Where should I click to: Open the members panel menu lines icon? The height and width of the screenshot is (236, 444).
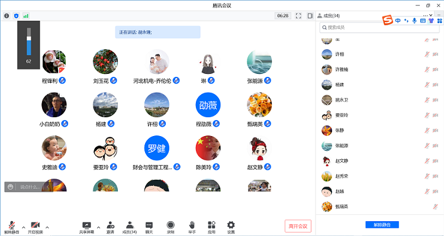click(x=439, y=15)
